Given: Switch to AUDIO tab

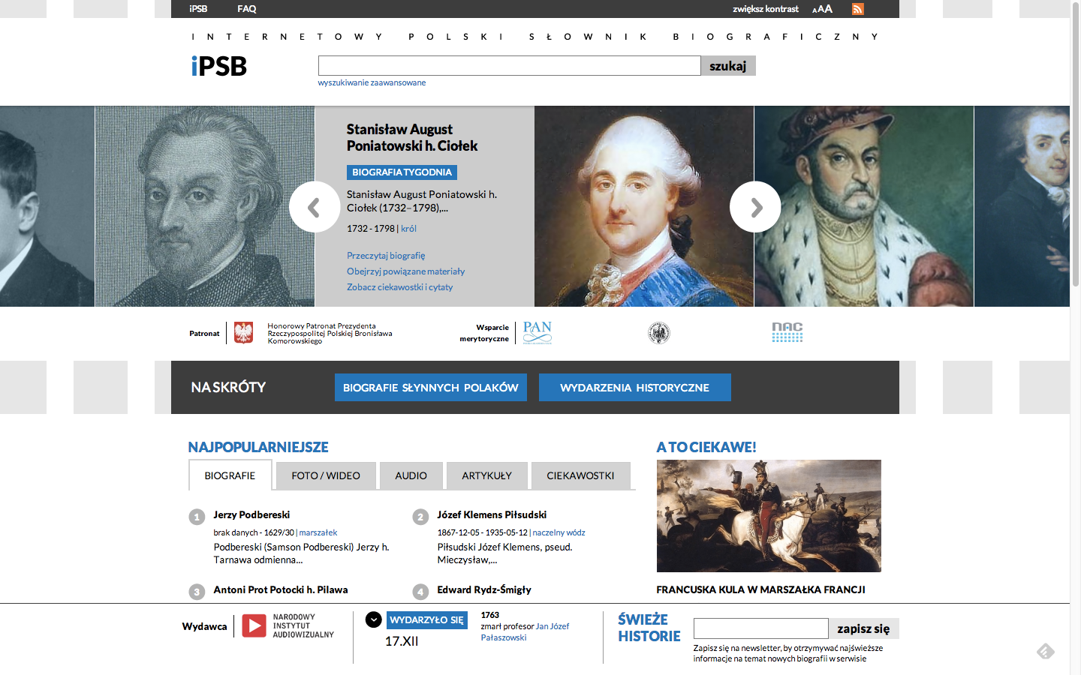Looking at the screenshot, I should click(x=411, y=475).
